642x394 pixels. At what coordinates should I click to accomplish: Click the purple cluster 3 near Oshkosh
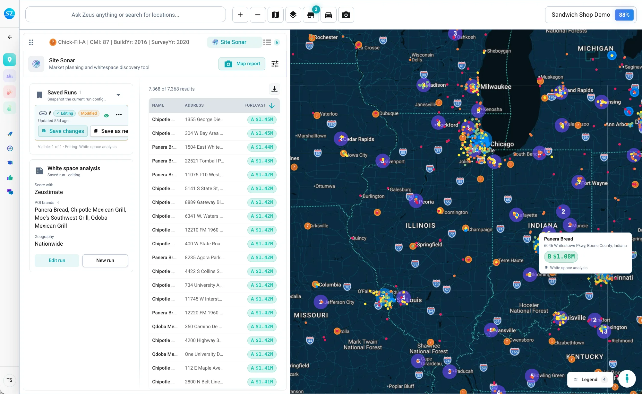pyautogui.click(x=455, y=34)
